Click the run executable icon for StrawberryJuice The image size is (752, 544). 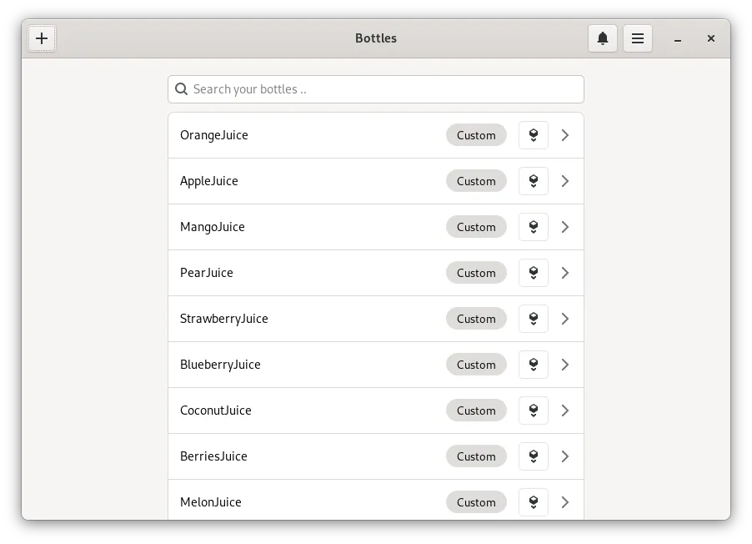click(x=534, y=319)
